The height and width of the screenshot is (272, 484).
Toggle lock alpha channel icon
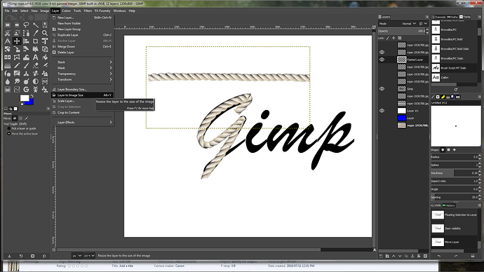399,39
